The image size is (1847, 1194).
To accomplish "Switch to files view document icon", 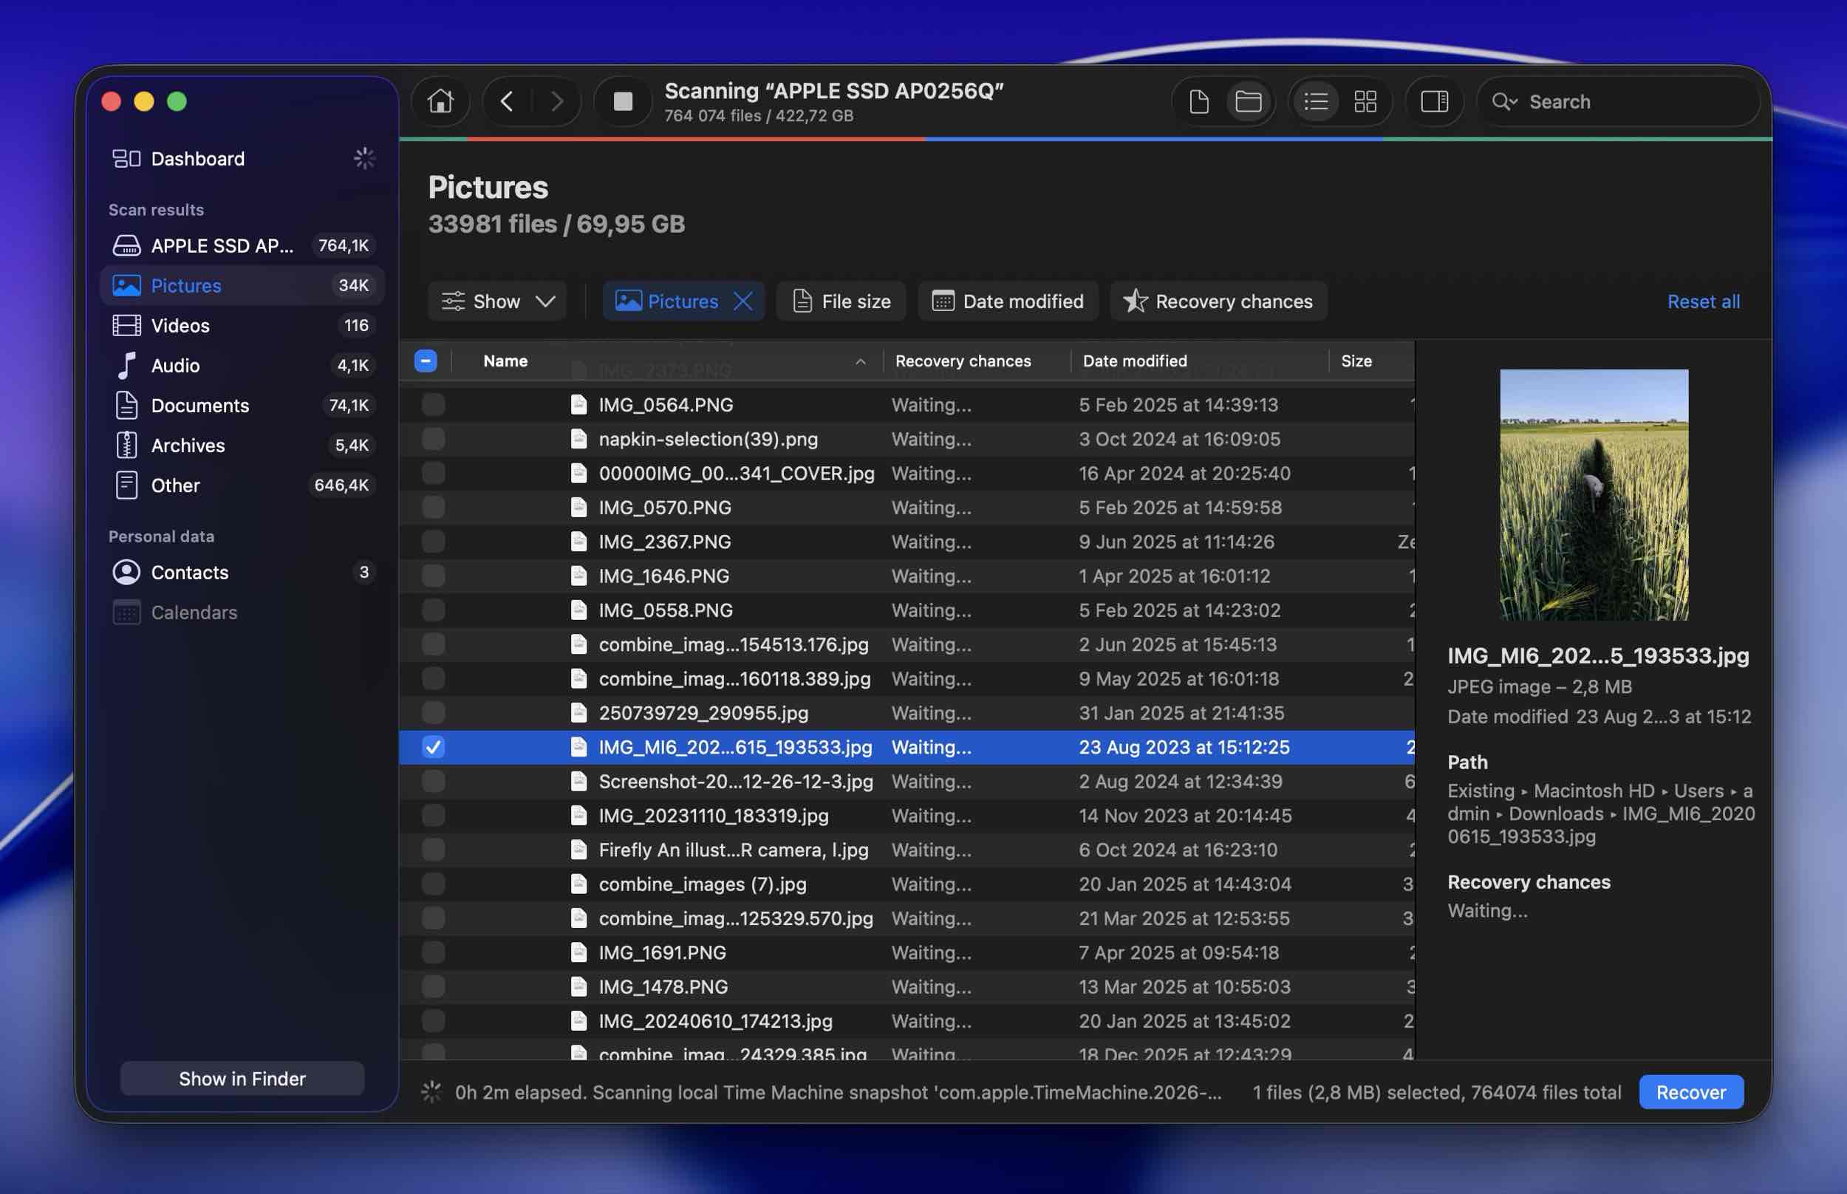I will [x=1198, y=101].
